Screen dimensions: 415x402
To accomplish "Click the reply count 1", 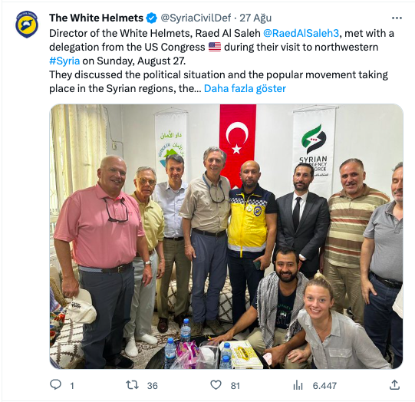I will [72, 386].
